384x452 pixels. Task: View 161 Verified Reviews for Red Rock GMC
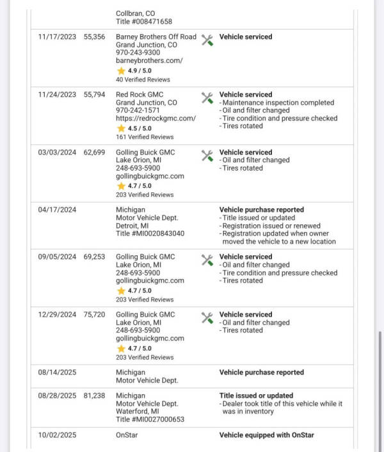145,137
